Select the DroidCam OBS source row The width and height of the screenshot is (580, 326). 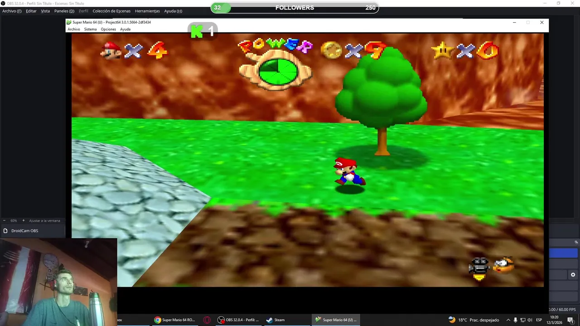[x=33, y=230]
